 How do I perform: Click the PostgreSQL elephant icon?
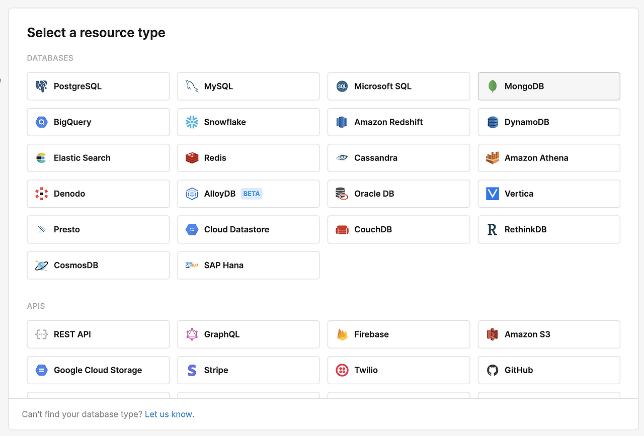click(x=41, y=86)
